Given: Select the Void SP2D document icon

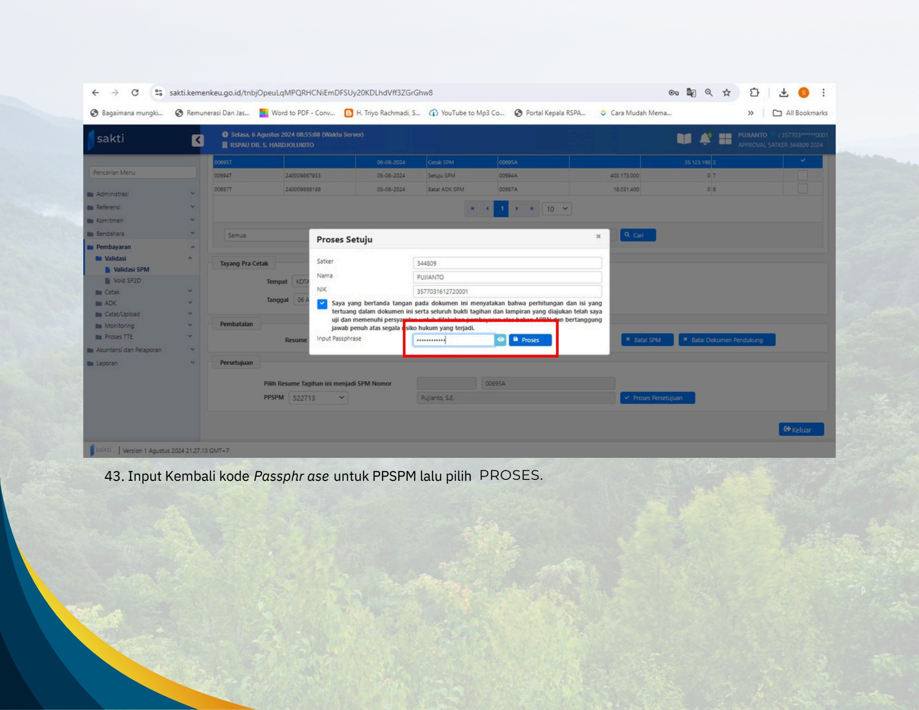Looking at the screenshot, I should pos(107,281).
